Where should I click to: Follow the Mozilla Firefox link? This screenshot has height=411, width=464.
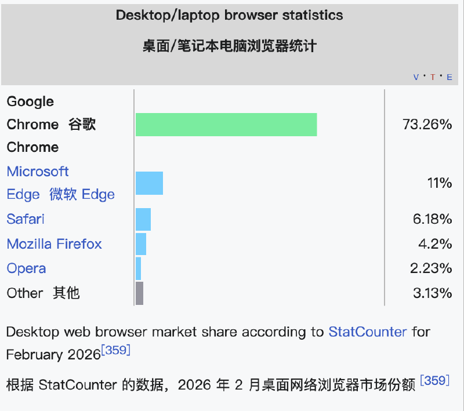point(54,244)
